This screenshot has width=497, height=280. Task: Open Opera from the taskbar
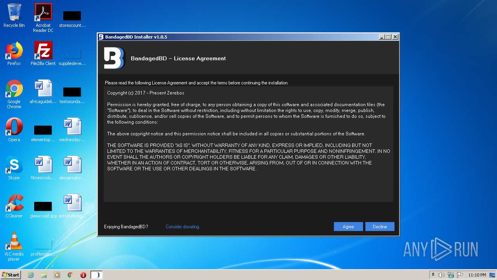[83, 275]
